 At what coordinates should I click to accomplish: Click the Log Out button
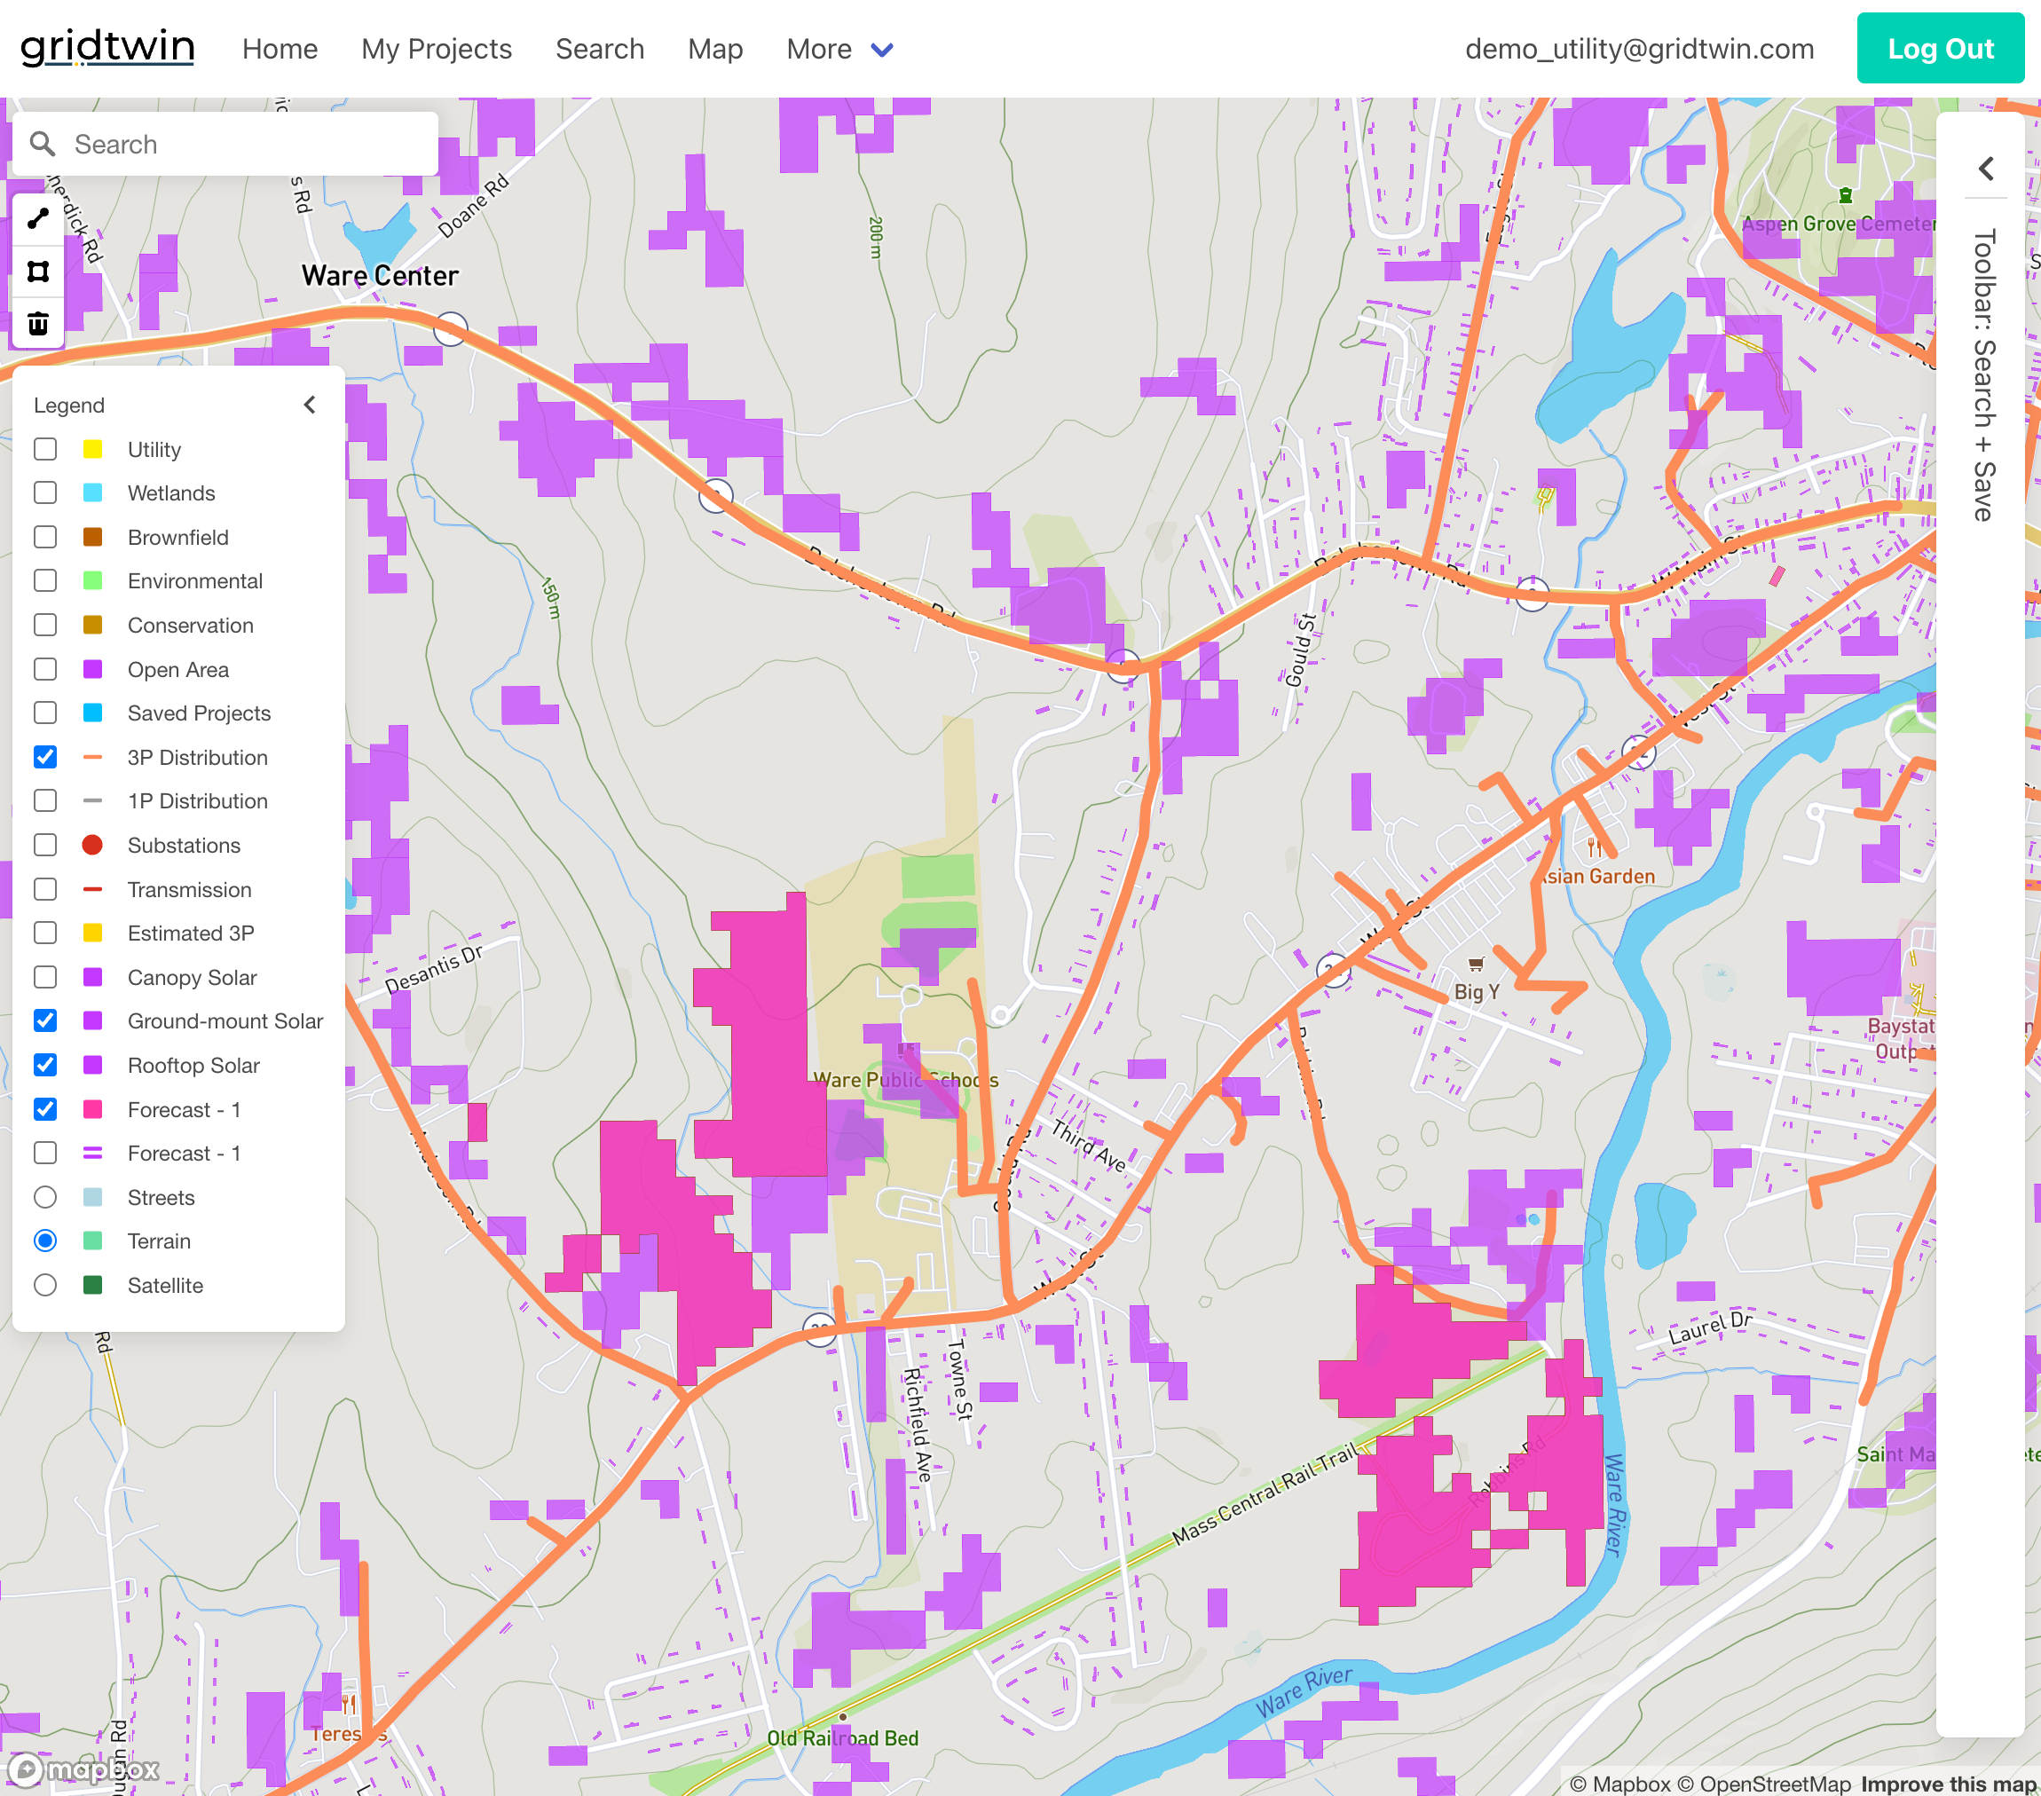pyautogui.click(x=1939, y=49)
